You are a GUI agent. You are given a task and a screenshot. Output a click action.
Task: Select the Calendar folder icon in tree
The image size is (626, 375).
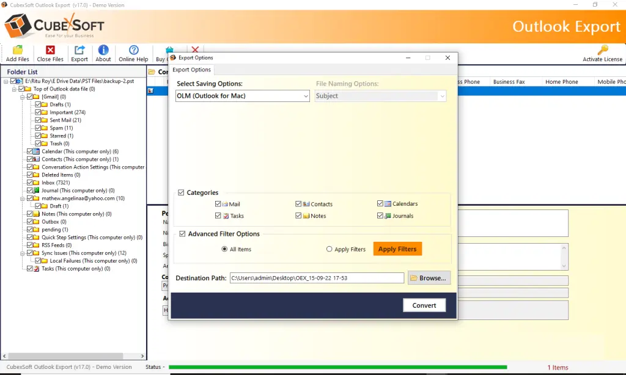36,151
